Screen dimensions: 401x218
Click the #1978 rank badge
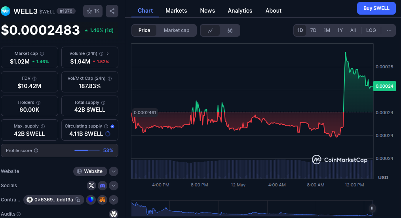66,11
